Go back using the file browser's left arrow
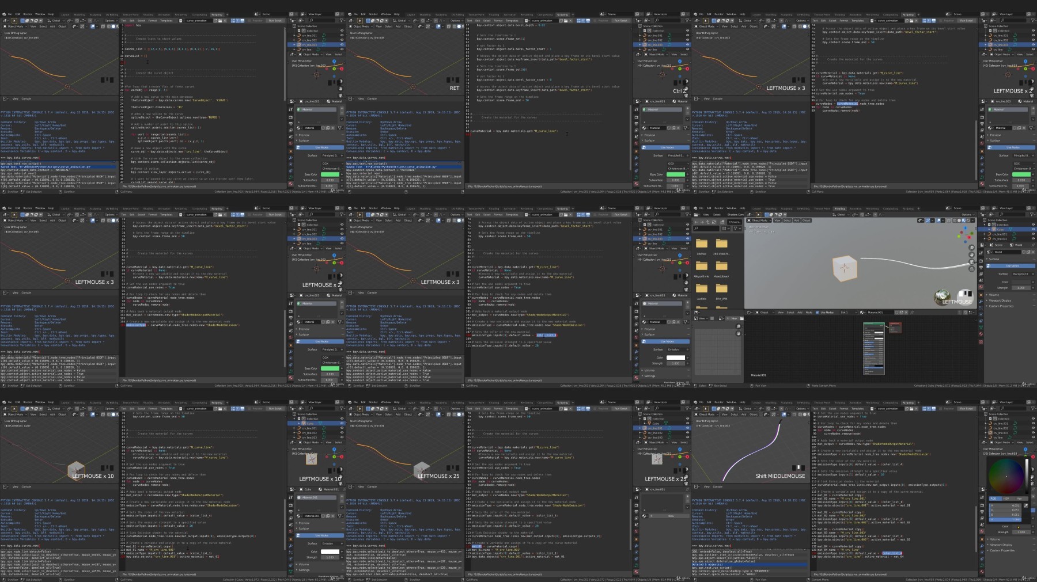1037x582 pixels. tap(696, 222)
